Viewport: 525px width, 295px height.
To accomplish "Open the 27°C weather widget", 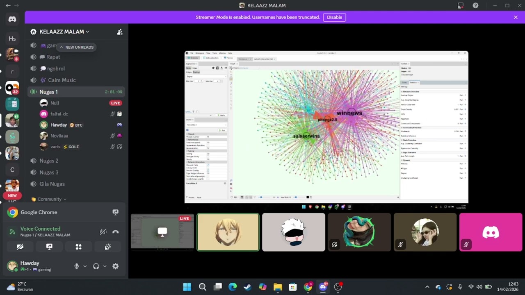I will click(20, 287).
